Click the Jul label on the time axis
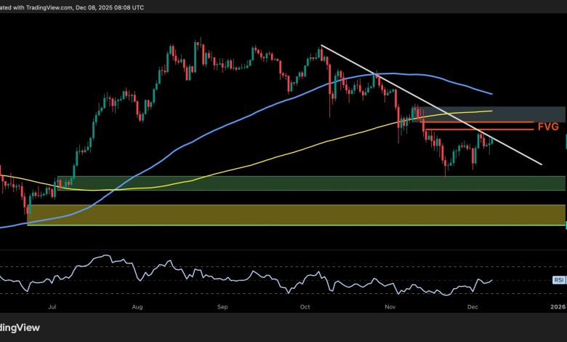Image resolution: width=567 pixels, height=342 pixels. pos(52,308)
